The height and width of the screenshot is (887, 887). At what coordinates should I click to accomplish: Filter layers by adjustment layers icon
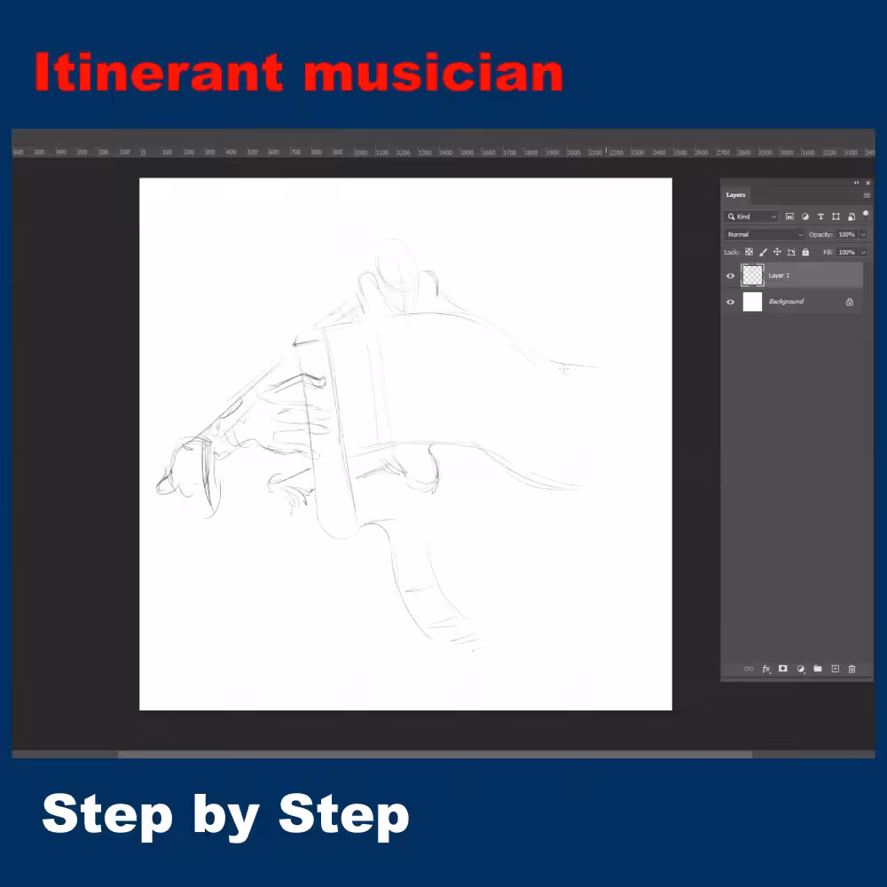click(x=805, y=216)
